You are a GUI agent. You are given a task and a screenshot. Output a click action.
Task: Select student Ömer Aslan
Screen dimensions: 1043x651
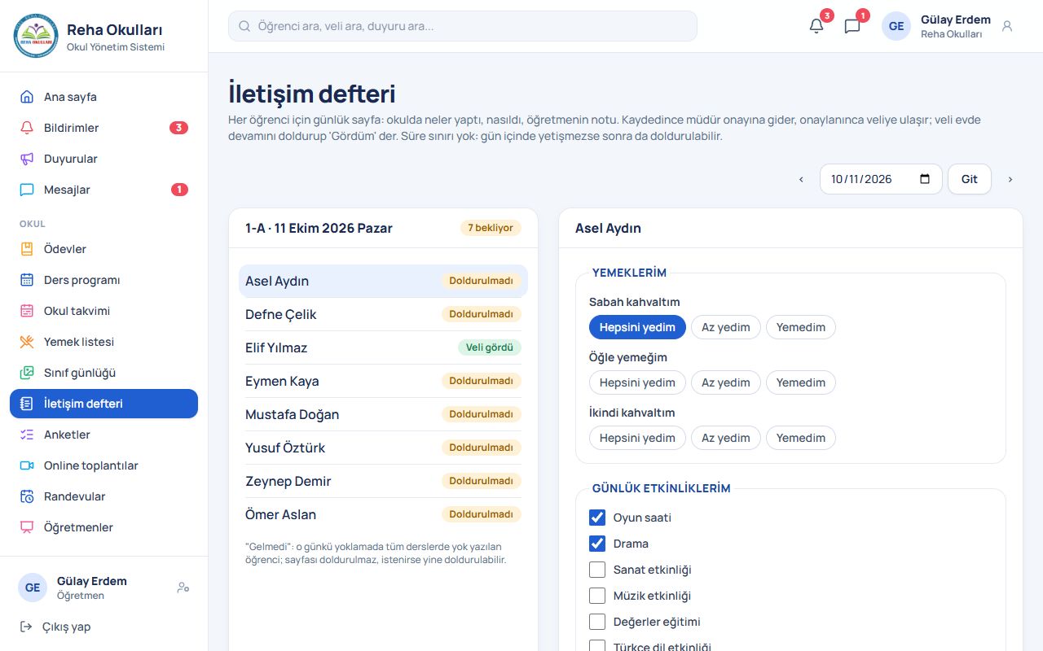(383, 514)
